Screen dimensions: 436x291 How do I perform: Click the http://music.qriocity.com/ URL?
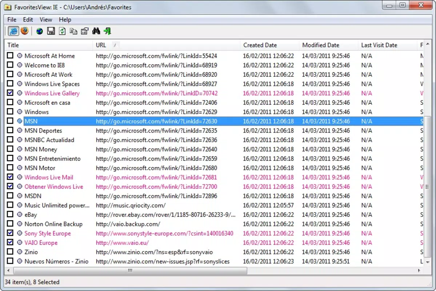pyautogui.click(x=131, y=205)
